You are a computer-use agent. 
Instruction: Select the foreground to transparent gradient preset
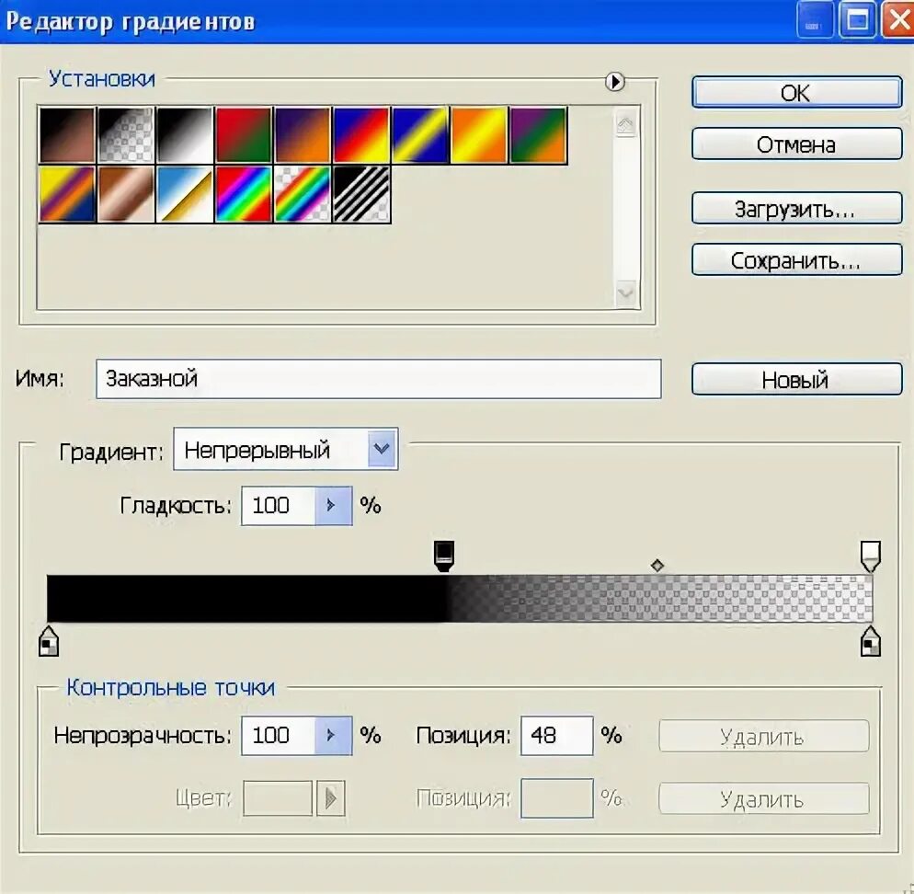point(126,134)
